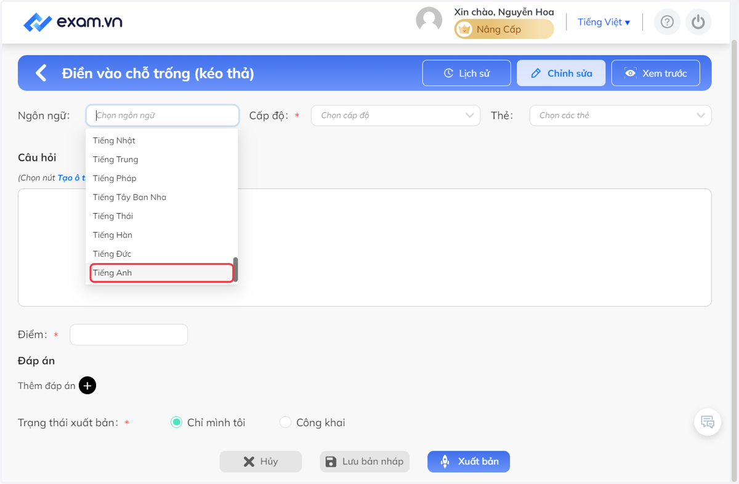Choose Tiếng Anh from the language list
The width and height of the screenshot is (739, 484).
point(161,273)
